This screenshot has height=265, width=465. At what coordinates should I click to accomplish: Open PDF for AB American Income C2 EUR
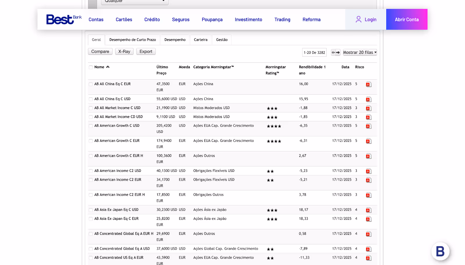[x=369, y=180]
